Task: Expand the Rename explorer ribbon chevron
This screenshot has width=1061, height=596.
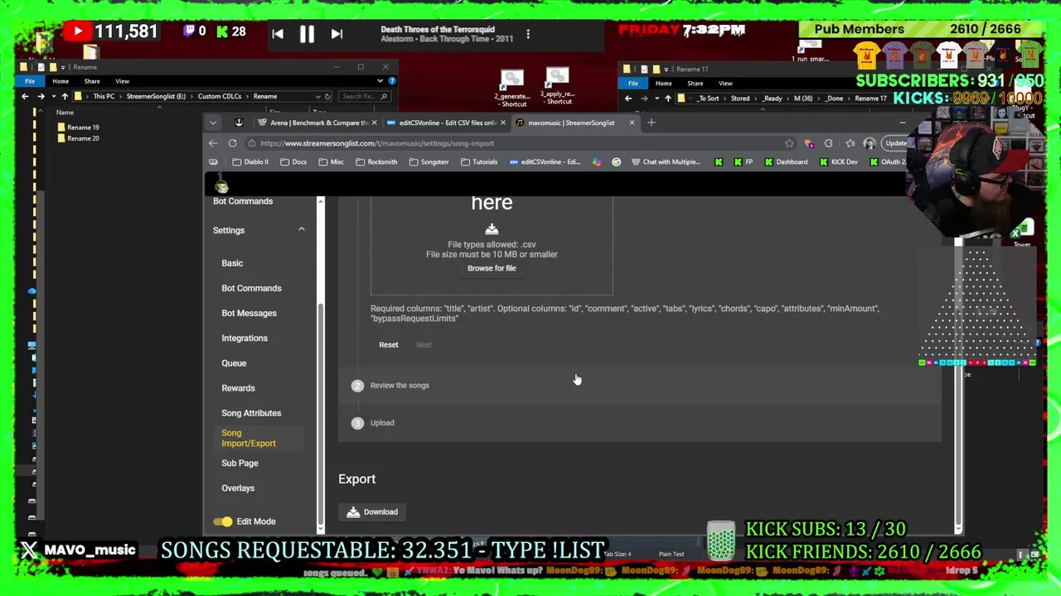Action: [x=380, y=81]
